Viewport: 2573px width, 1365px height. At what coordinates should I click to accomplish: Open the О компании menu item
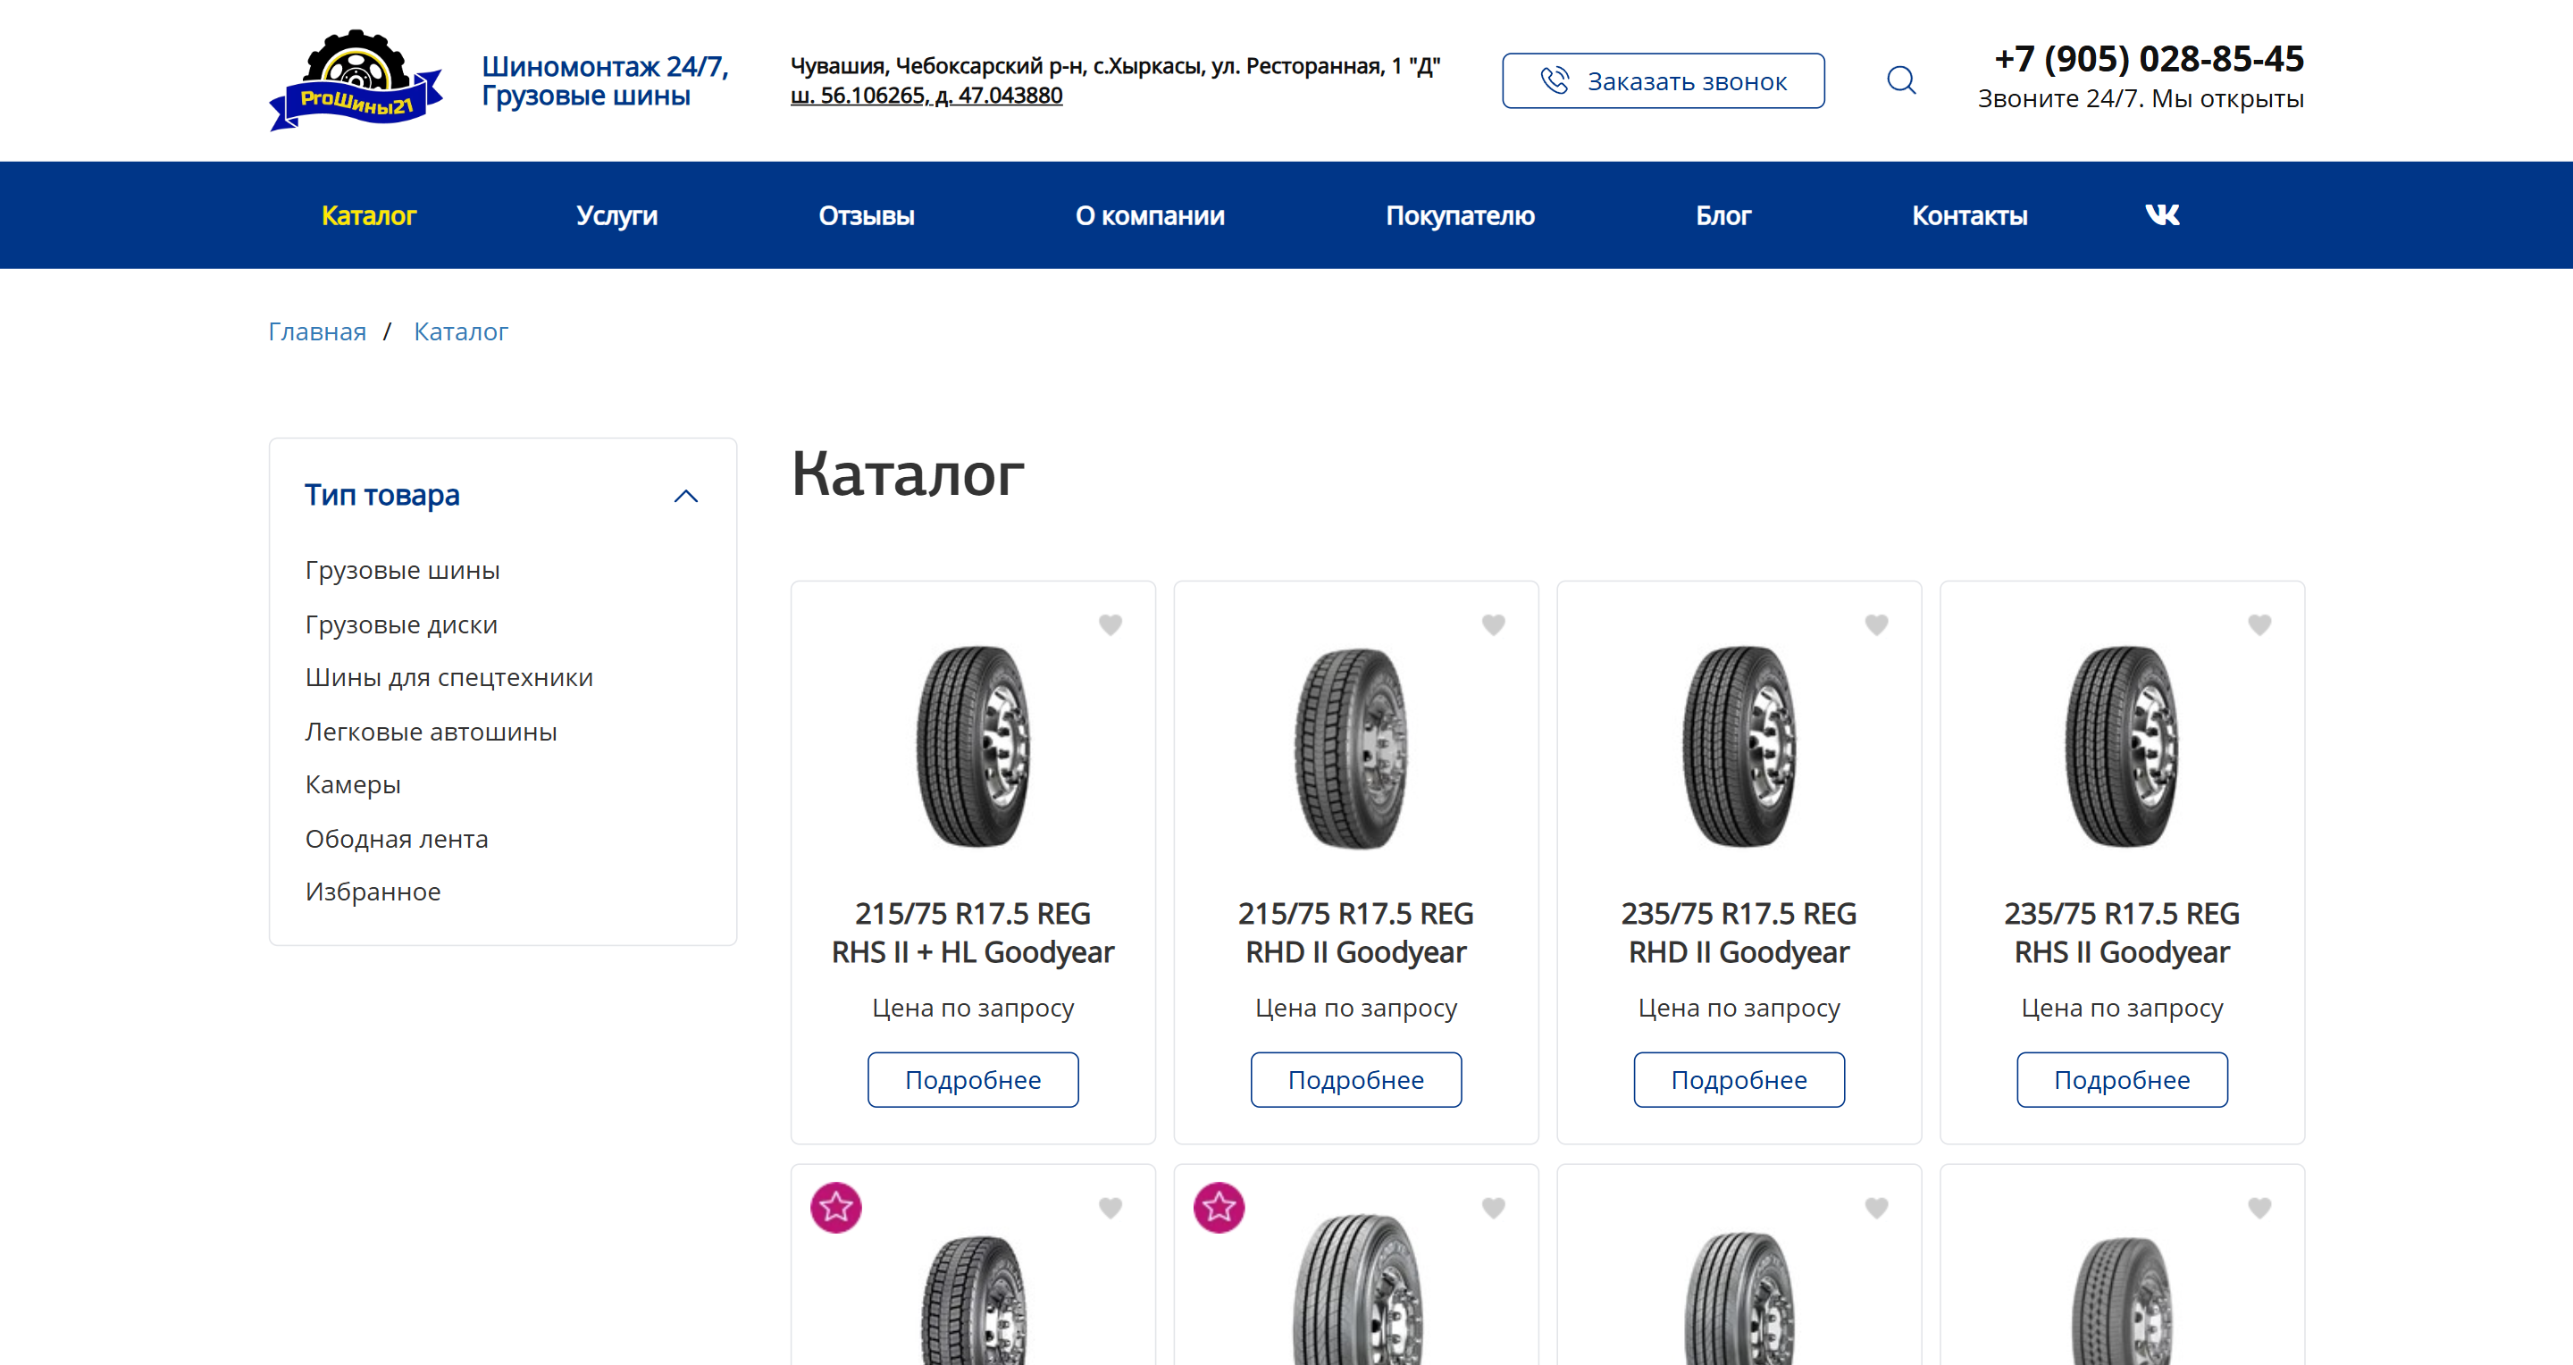coord(1150,215)
